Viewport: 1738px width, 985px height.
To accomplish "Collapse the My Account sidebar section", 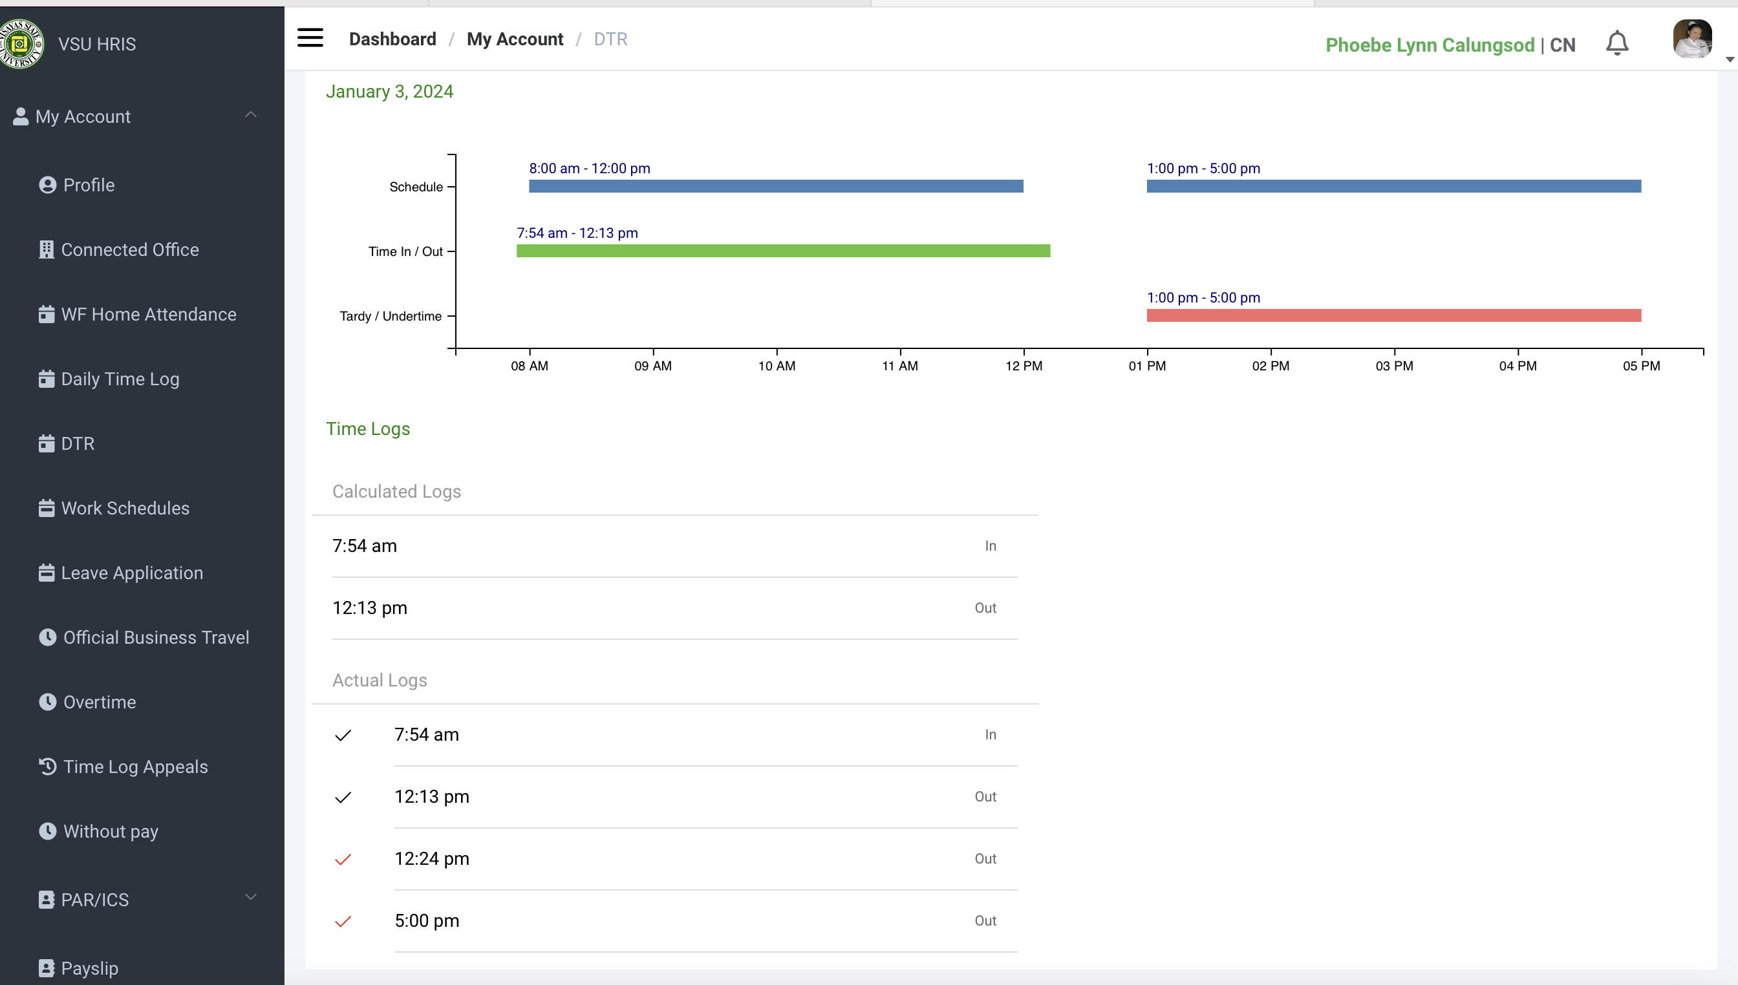I will [x=250, y=115].
